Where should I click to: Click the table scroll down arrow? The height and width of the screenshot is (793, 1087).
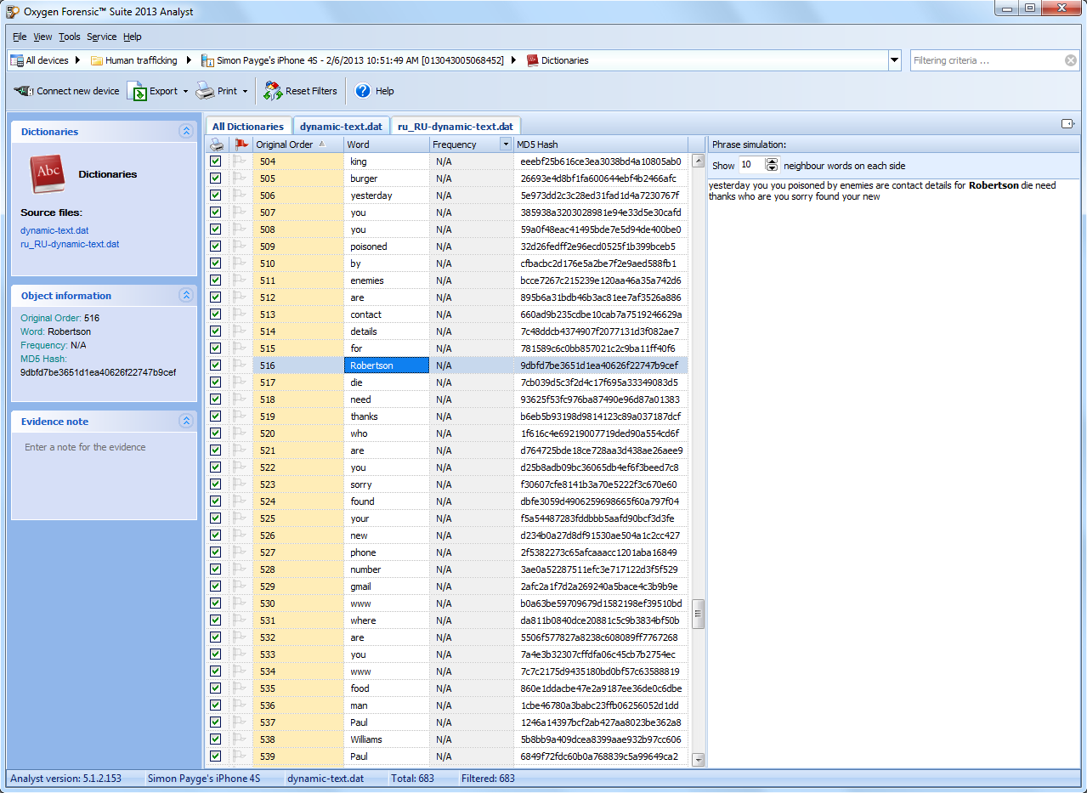click(699, 760)
